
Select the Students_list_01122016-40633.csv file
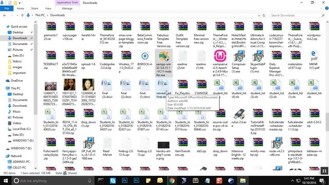tap(51, 120)
